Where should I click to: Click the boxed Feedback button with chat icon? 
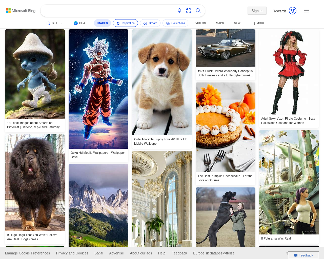(303, 255)
